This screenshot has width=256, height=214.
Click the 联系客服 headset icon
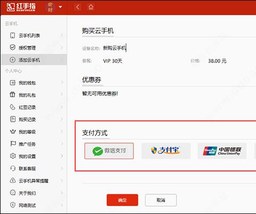point(13,168)
